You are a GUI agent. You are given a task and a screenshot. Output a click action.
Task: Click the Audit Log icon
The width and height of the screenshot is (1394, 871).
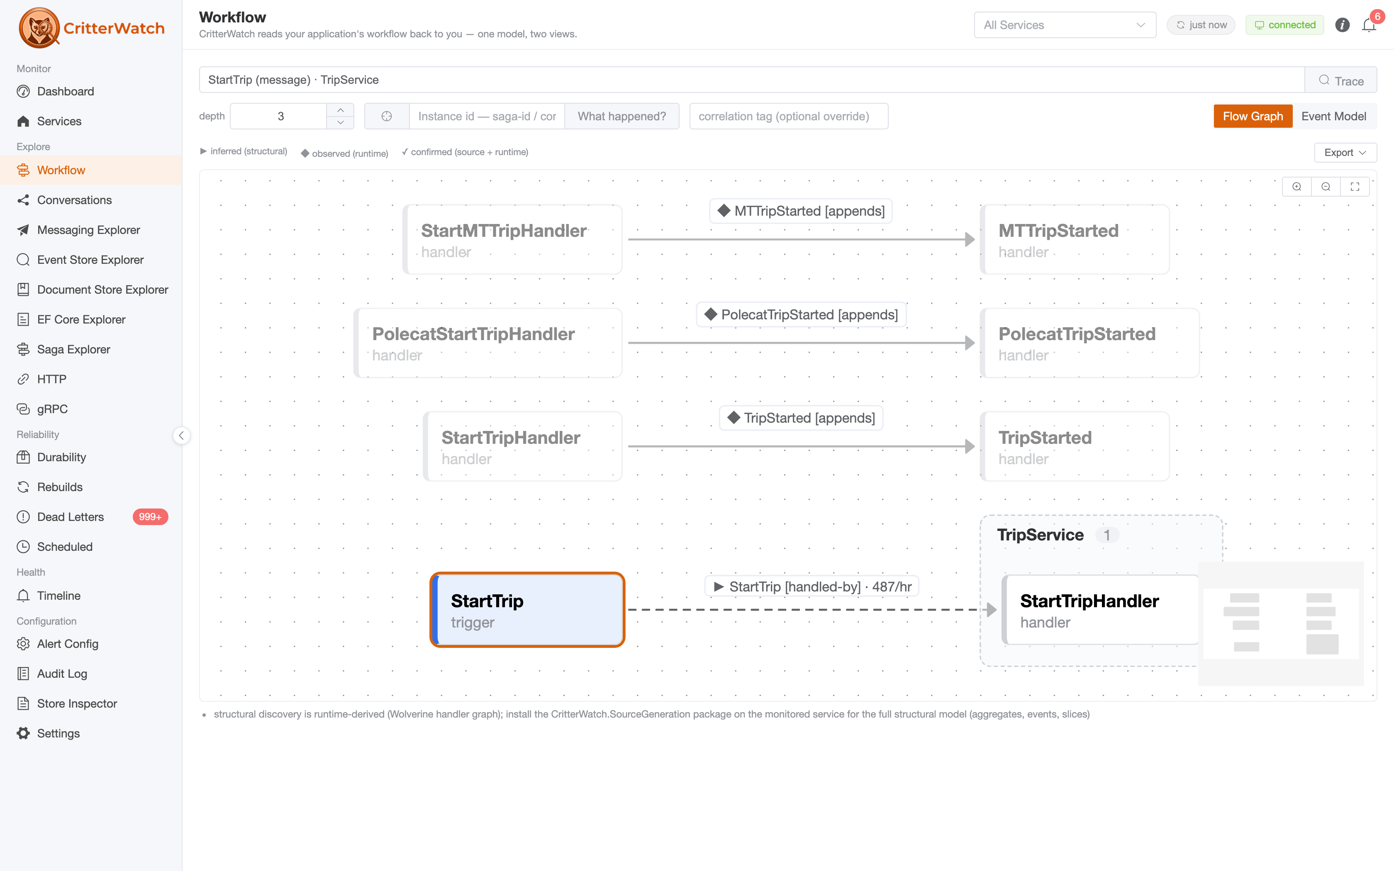(x=23, y=674)
